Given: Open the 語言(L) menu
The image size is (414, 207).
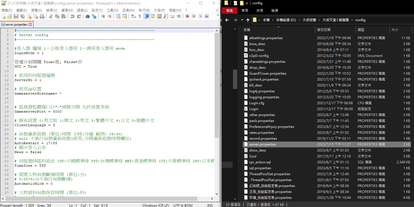Looking at the screenshot, I should pyautogui.click(x=82, y=10).
